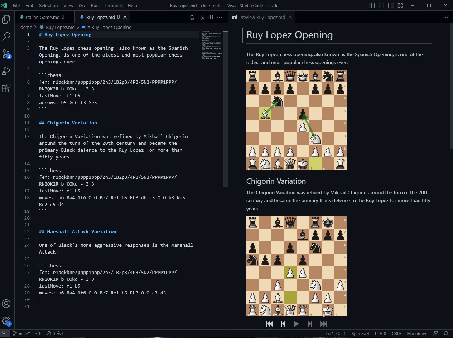
Task: Click Synchronize Changes icon in status bar
Action: 38,333
